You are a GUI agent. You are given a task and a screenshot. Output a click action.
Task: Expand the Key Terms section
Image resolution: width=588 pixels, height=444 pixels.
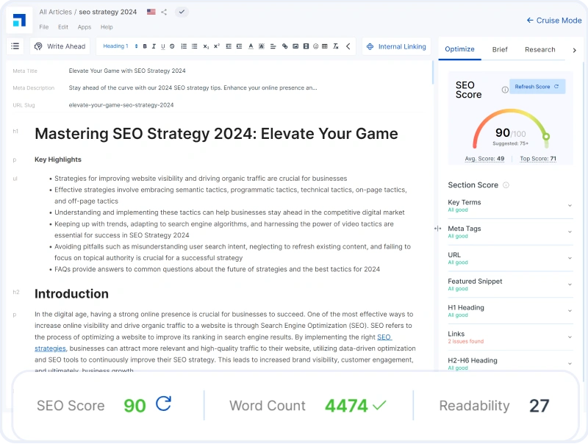(x=570, y=206)
